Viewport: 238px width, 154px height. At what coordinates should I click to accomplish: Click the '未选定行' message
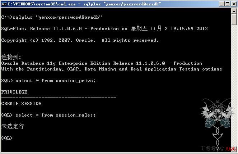point(13,126)
